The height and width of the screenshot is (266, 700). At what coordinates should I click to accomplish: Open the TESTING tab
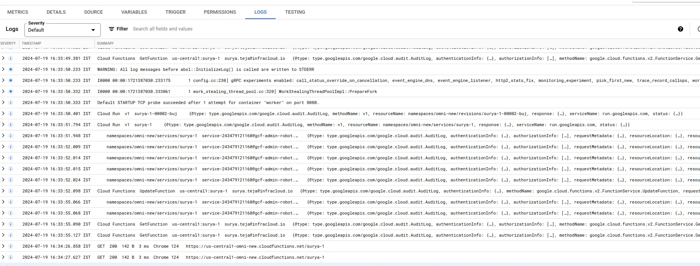[295, 12]
